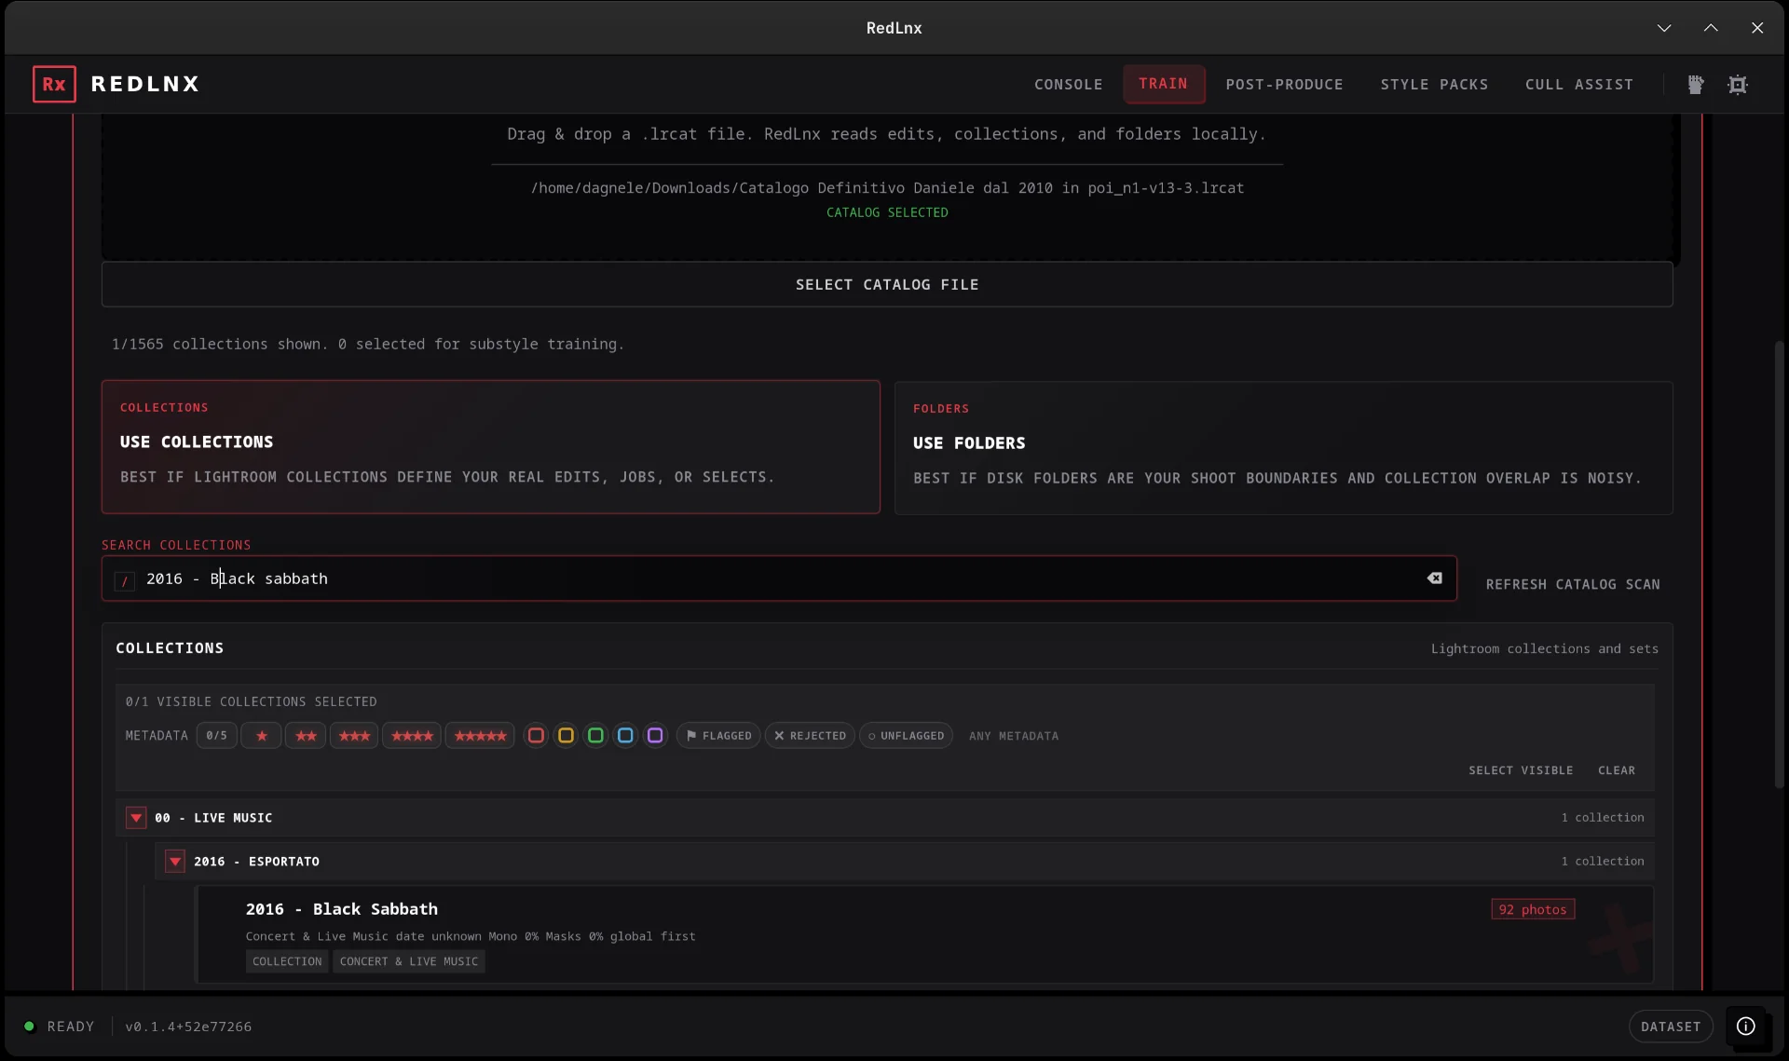Viewport: 1789px width, 1061px height.
Task: Select the blue color label filter
Action: (625, 736)
